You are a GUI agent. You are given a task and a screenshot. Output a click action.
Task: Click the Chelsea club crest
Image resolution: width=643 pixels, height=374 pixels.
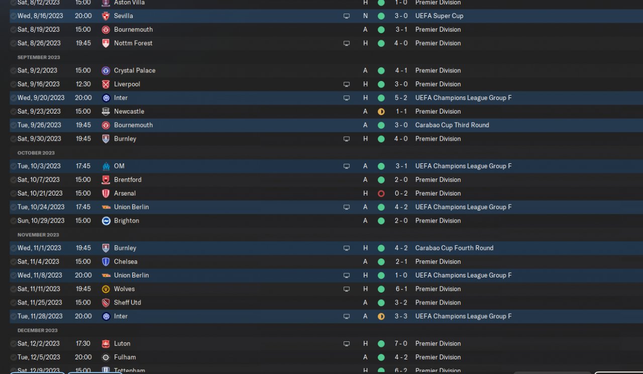coord(105,262)
